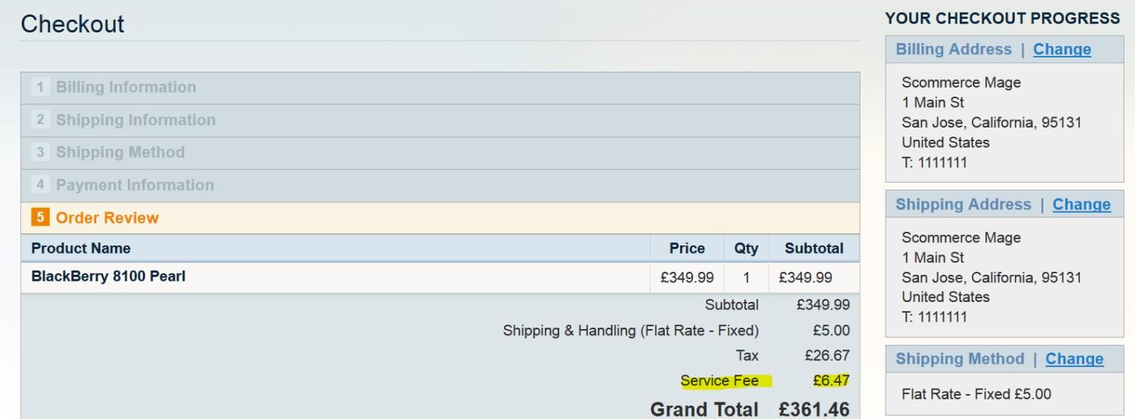Click the Qty column header
This screenshot has width=1135, height=419.
pyautogui.click(x=746, y=248)
